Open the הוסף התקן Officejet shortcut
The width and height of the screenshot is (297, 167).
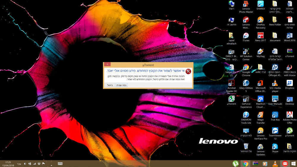[x=275, y=70]
